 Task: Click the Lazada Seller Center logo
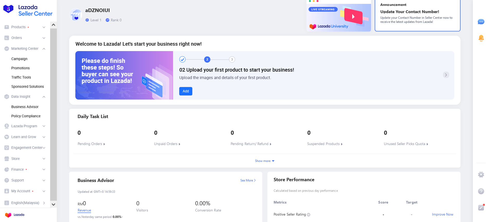pyautogui.click(x=28, y=11)
